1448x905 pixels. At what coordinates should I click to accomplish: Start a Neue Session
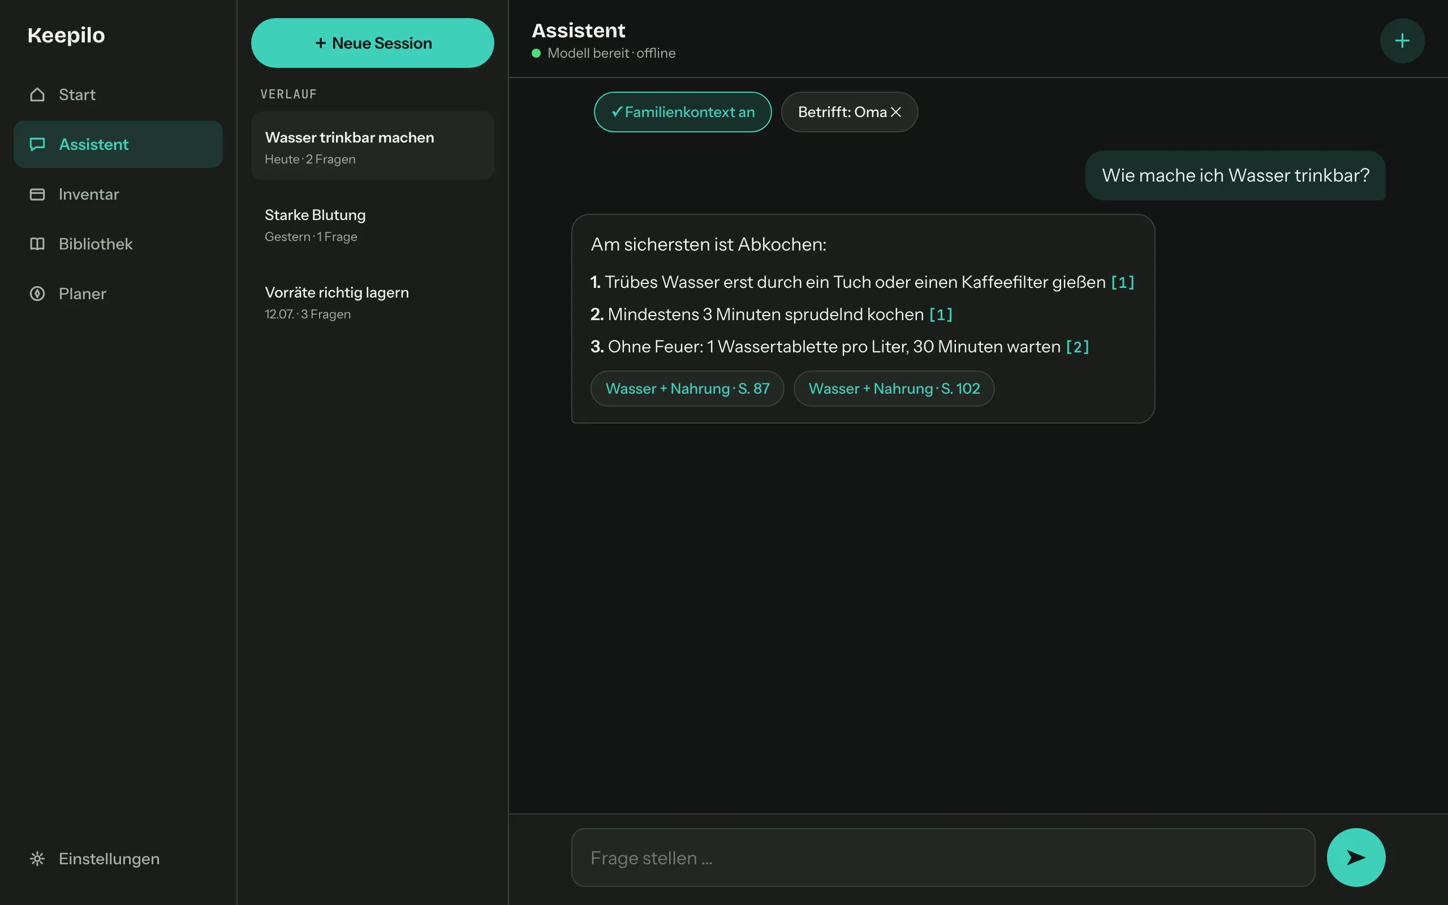coord(372,43)
